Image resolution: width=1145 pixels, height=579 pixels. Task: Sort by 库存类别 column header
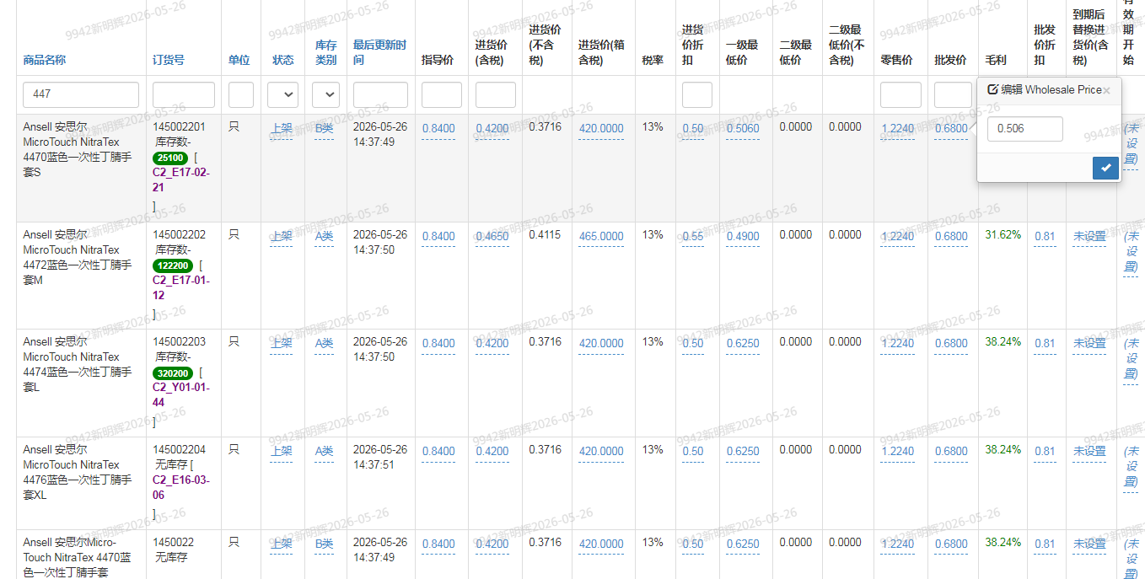326,52
